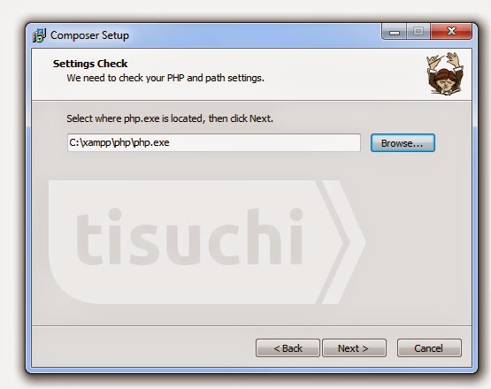Close the Composer Setup window

(x=451, y=31)
